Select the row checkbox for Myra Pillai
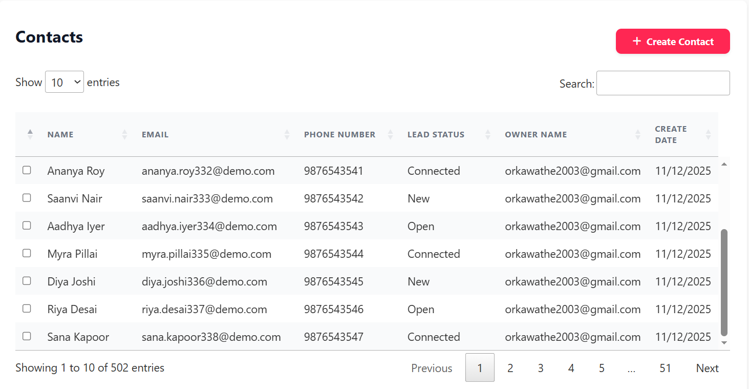749x389 pixels. coord(27,253)
